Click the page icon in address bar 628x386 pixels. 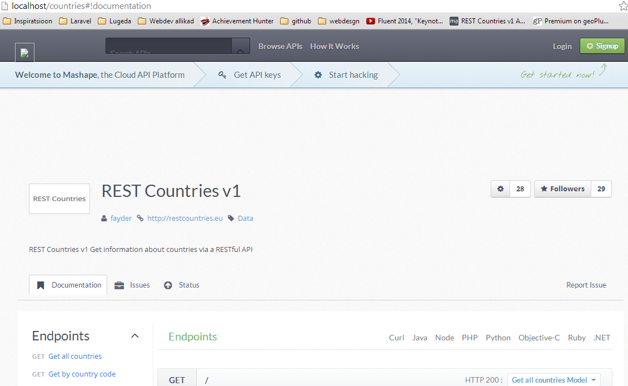(x=5, y=6)
